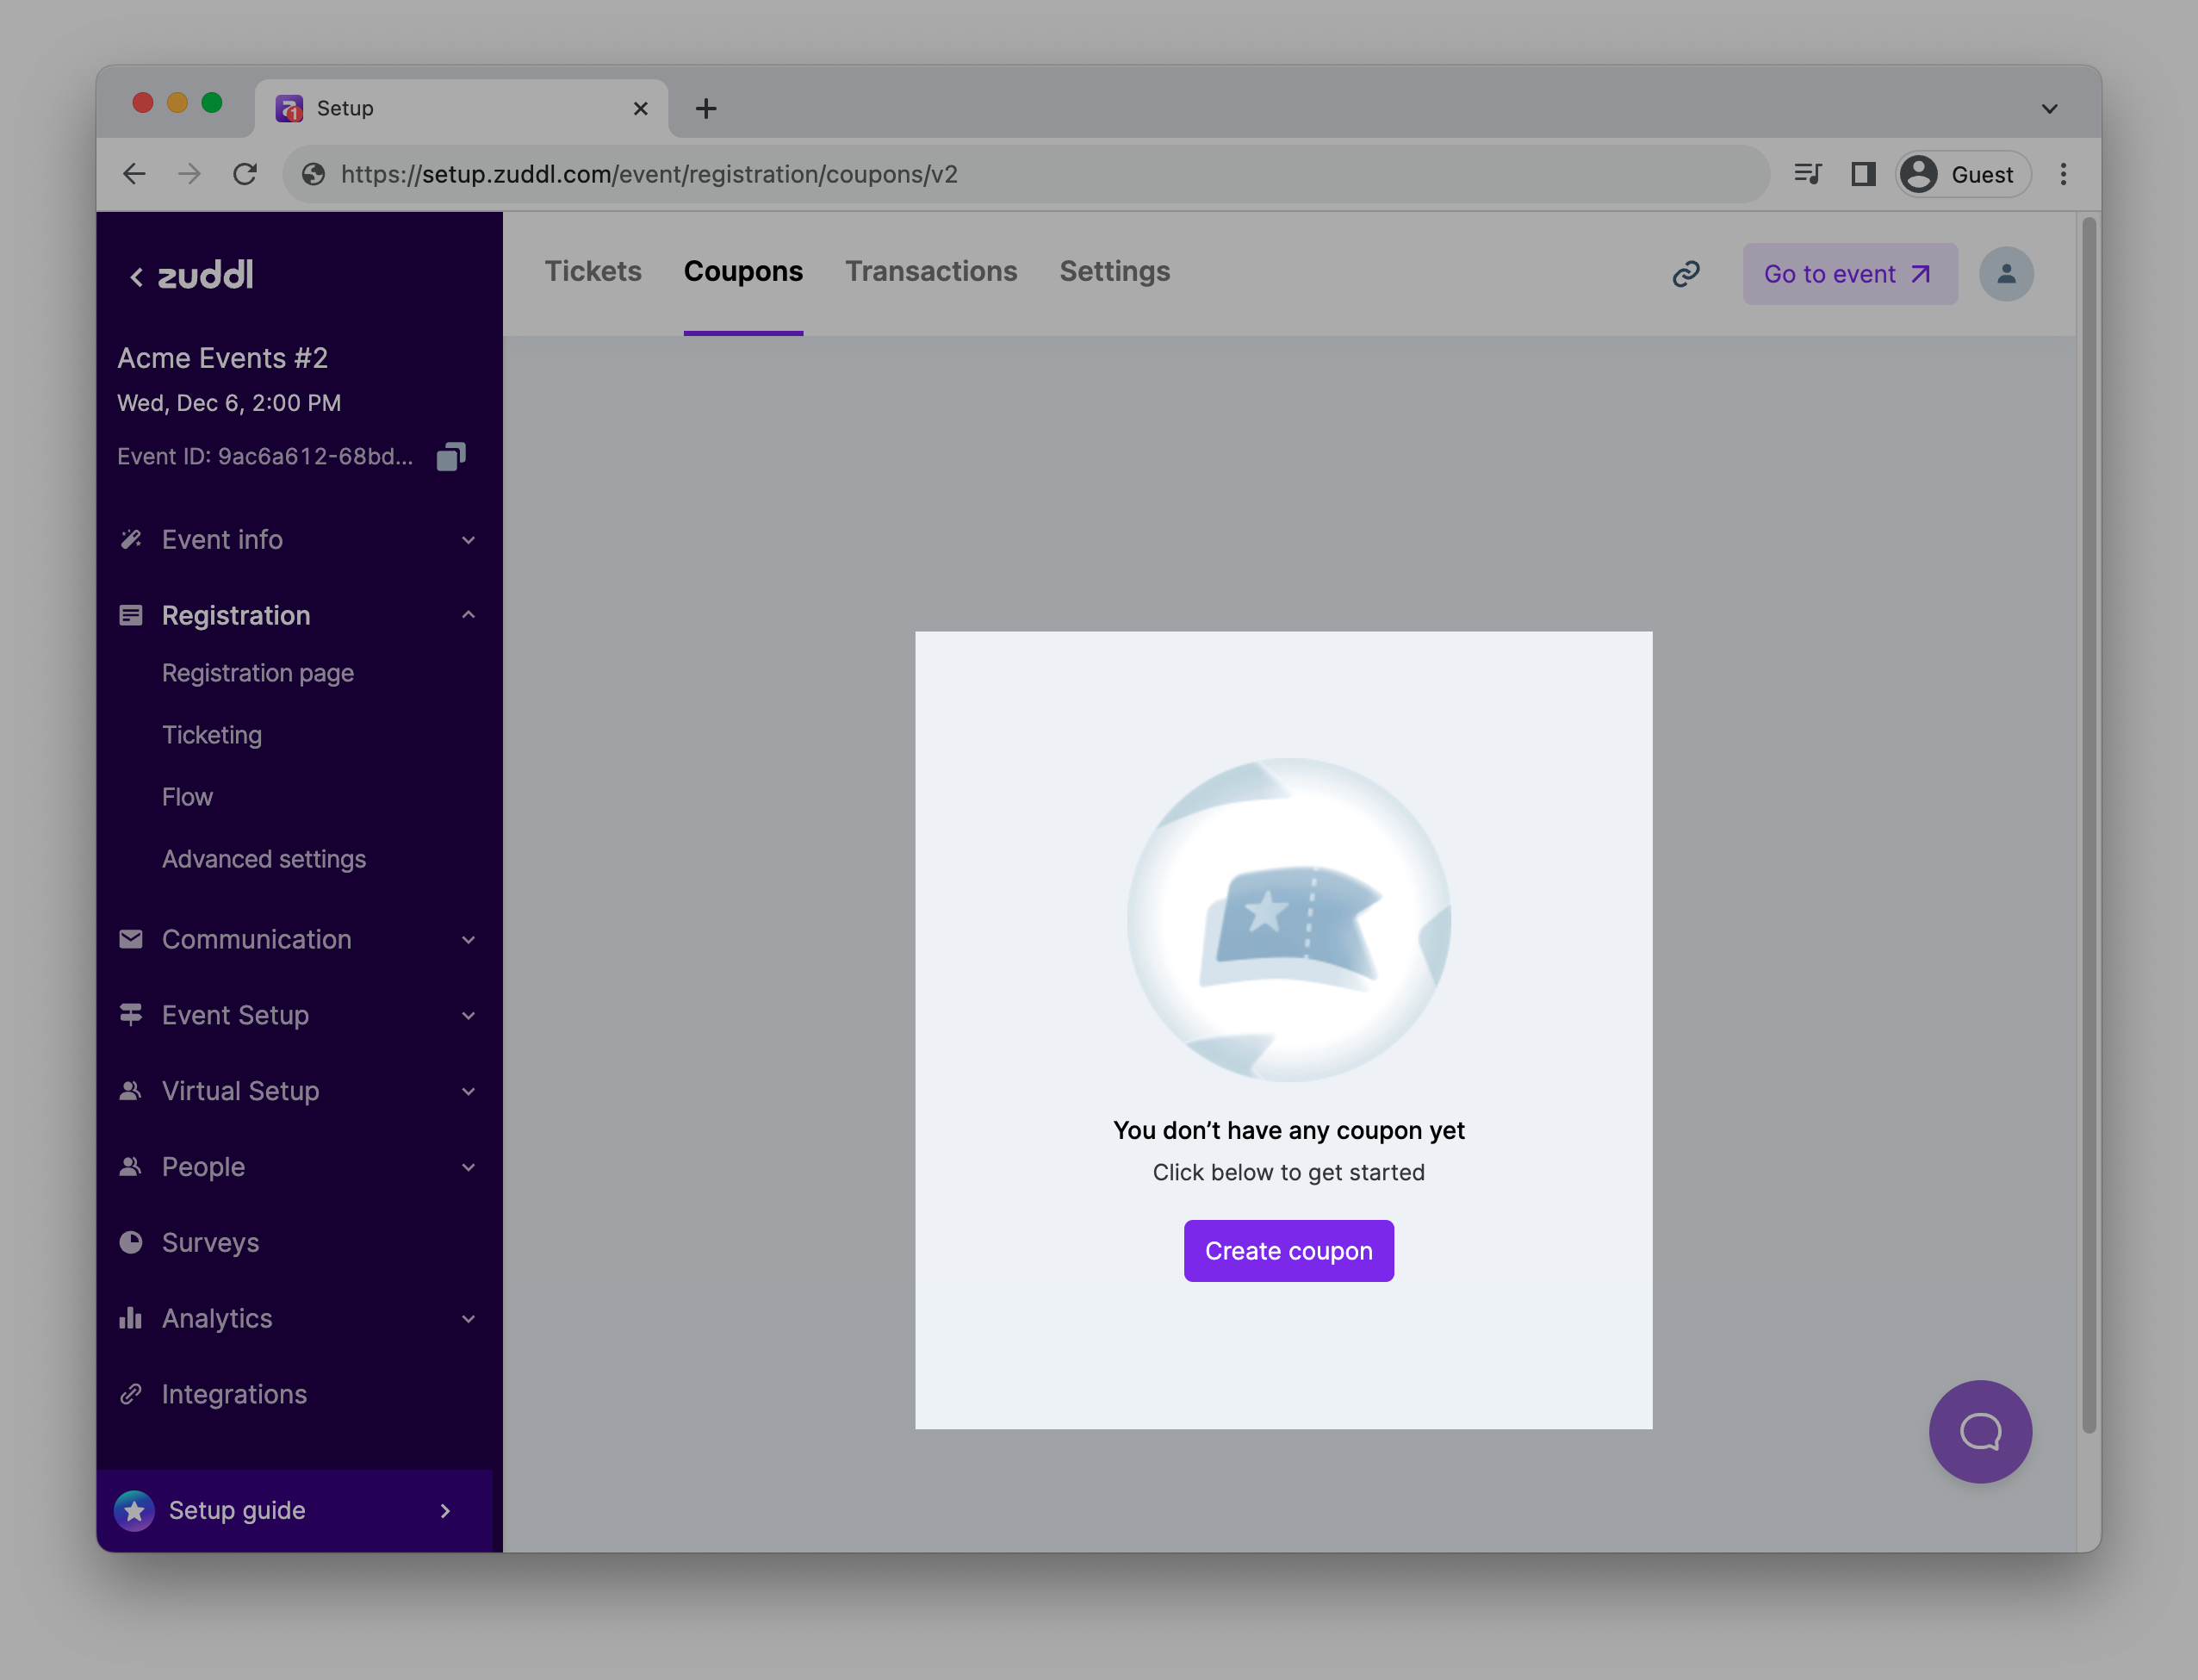
Task: Open the user profile avatar icon
Action: point(2005,274)
